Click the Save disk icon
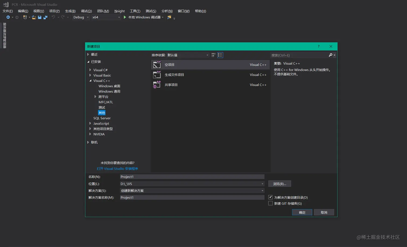Screen dimensions: 407x247 [x=40, y=17]
